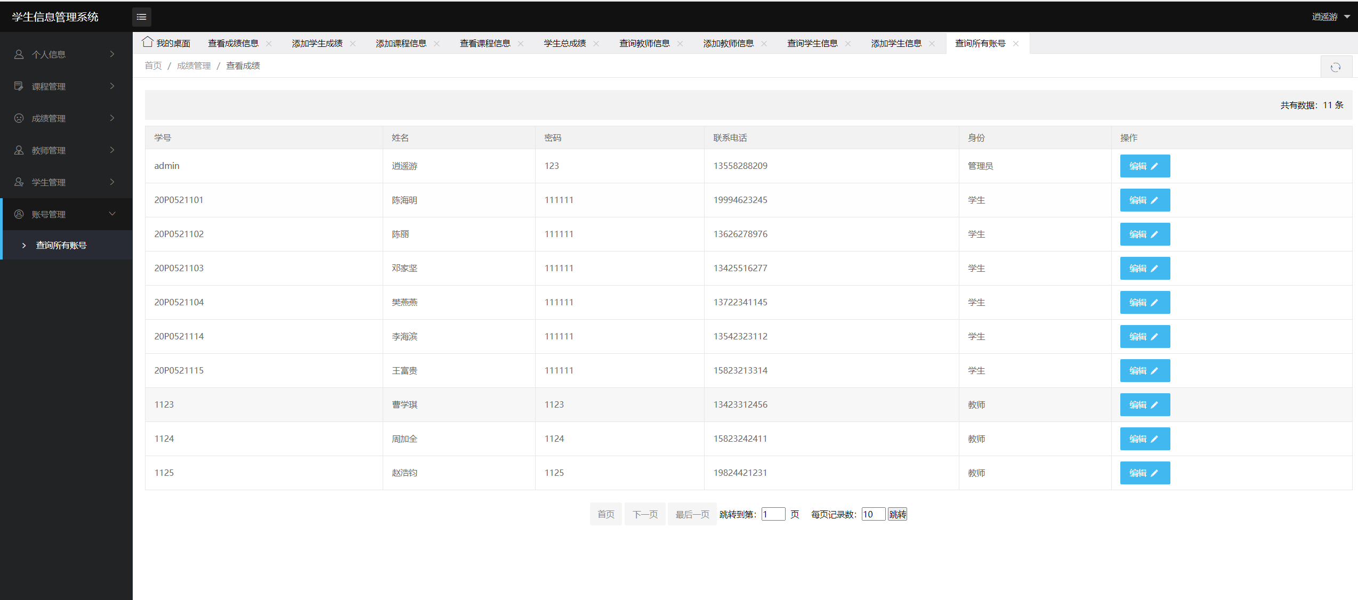Switch to the 查询教师信息 tab
This screenshot has width=1358, height=600.
(x=644, y=44)
